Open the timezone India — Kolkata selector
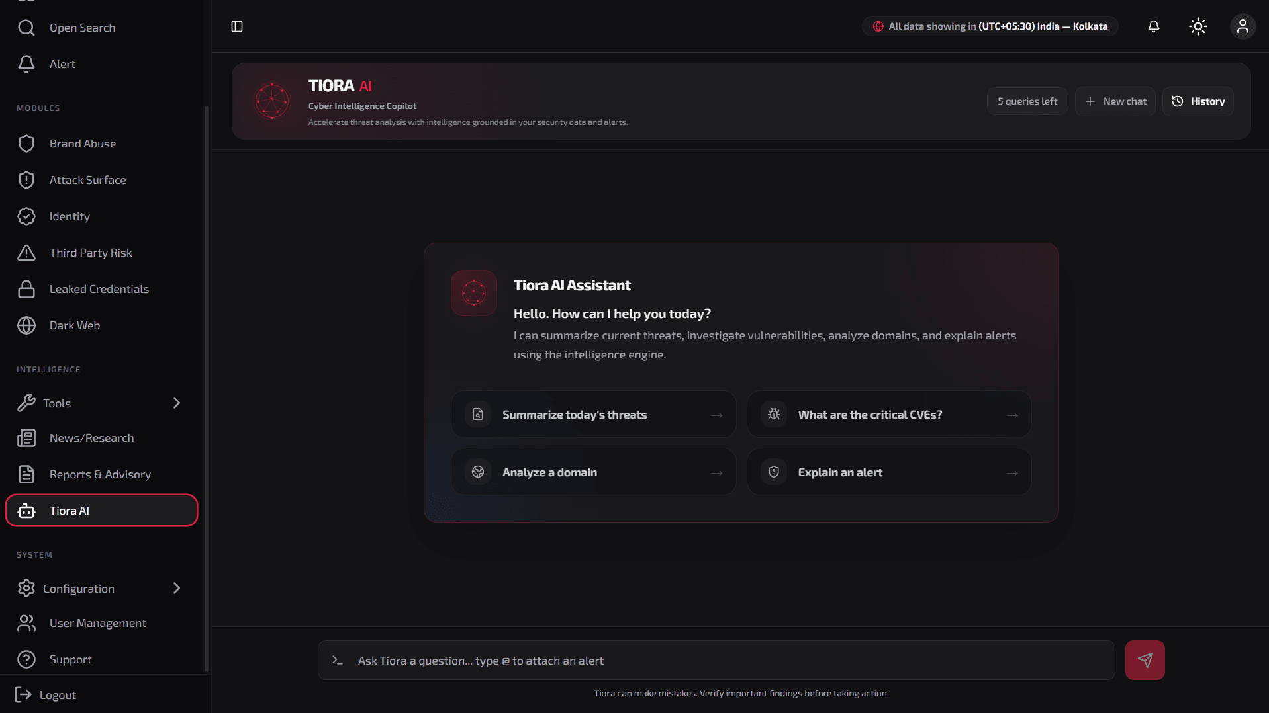Screen dimensions: 1269x713 click(990, 26)
